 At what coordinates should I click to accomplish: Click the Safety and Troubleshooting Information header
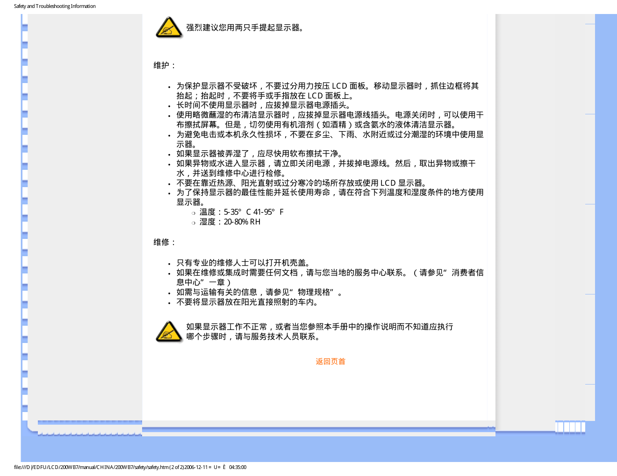(55, 6)
